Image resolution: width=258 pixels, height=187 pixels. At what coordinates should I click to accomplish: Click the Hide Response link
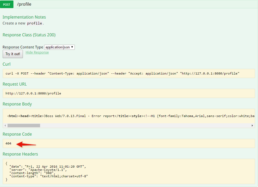[37, 52]
